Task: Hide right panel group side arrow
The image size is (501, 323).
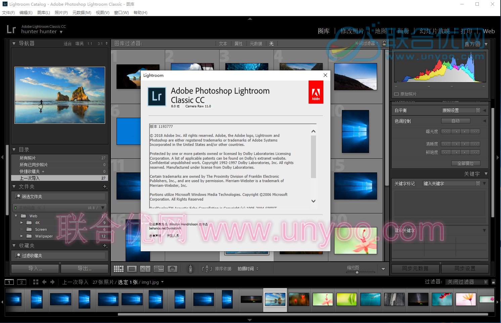Action: coord(498,157)
